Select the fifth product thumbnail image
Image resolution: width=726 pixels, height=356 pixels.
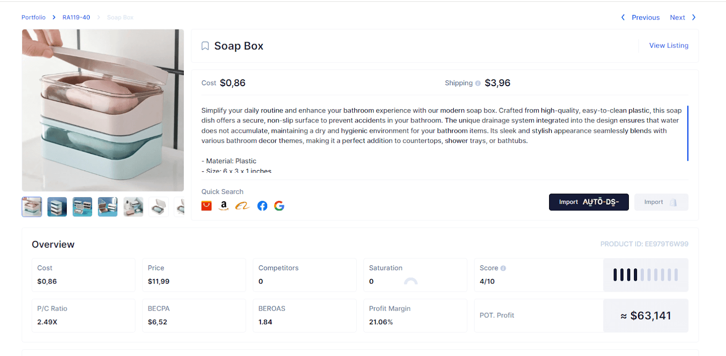[x=133, y=207]
